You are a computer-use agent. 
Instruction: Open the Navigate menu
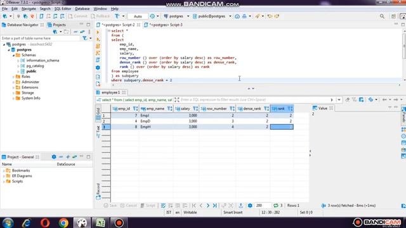pos(29,9)
